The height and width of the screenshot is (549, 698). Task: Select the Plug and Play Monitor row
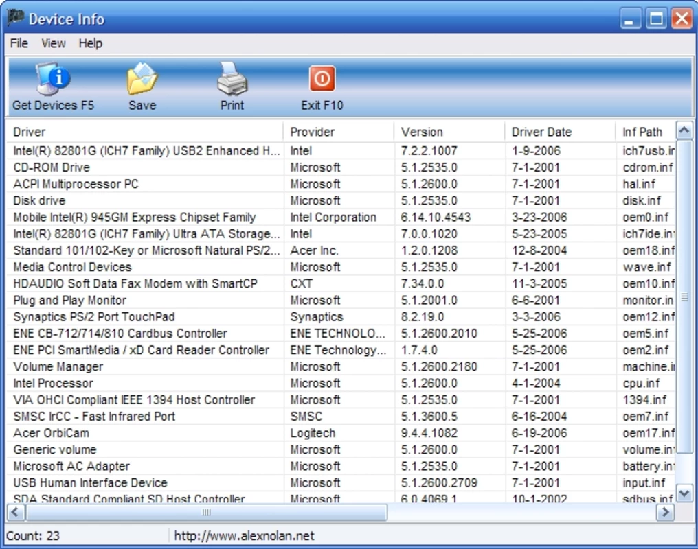pyautogui.click(x=341, y=300)
